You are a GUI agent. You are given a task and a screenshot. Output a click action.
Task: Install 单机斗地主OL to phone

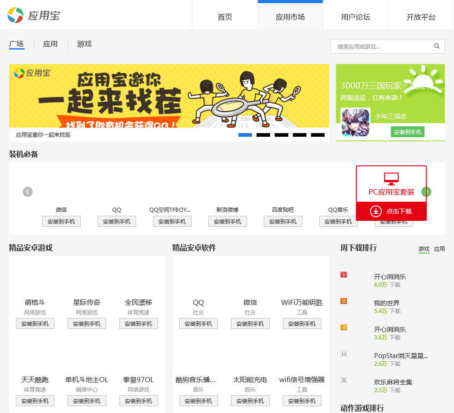pos(87,401)
